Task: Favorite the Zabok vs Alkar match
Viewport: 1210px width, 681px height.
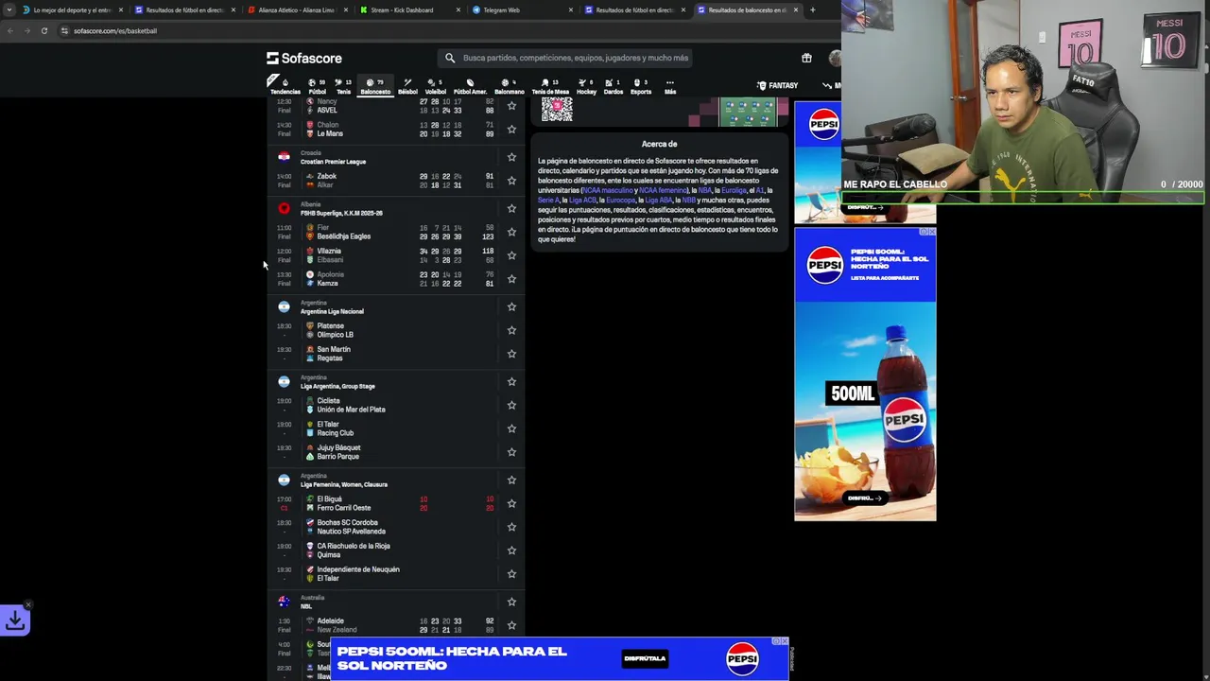Action: pos(511,181)
